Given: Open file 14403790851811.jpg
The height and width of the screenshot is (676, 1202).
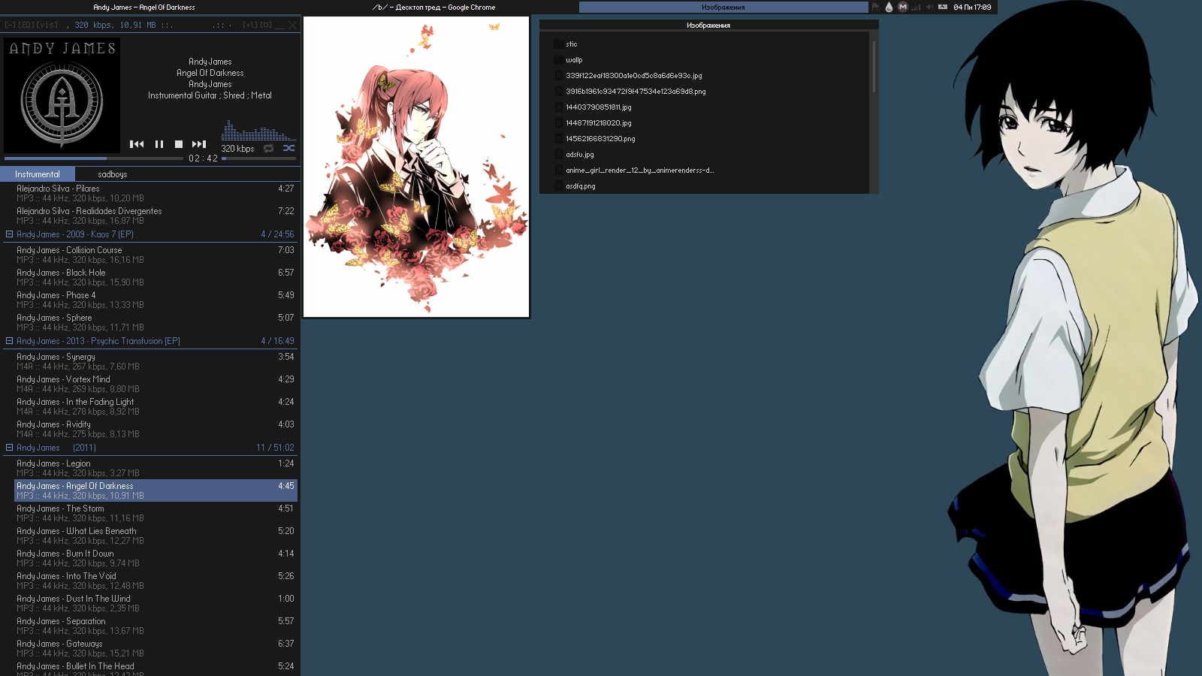Looking at the screenshot, I should point(599,107).
